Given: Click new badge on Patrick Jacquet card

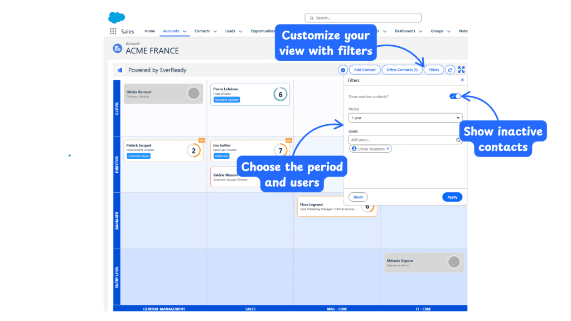Looking at the screenshot, I should (x=201, y=140).
